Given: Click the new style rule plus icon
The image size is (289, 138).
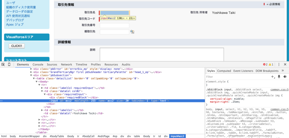Looking at the screenshot, I should pos(273,77).
